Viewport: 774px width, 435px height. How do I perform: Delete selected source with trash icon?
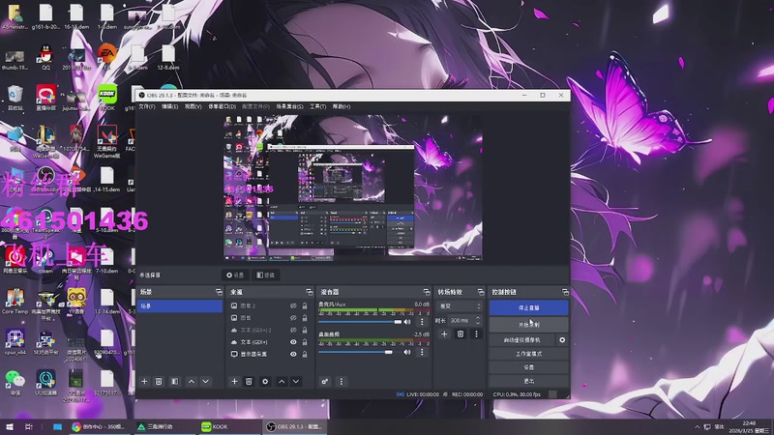(249, 381)
